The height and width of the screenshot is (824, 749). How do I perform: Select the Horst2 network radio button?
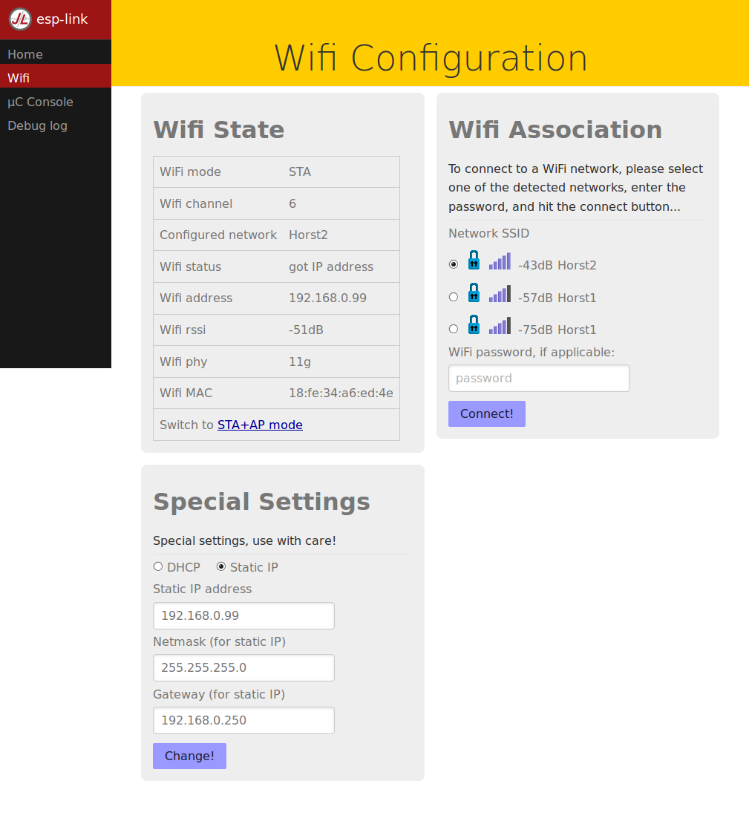[454, 264]
